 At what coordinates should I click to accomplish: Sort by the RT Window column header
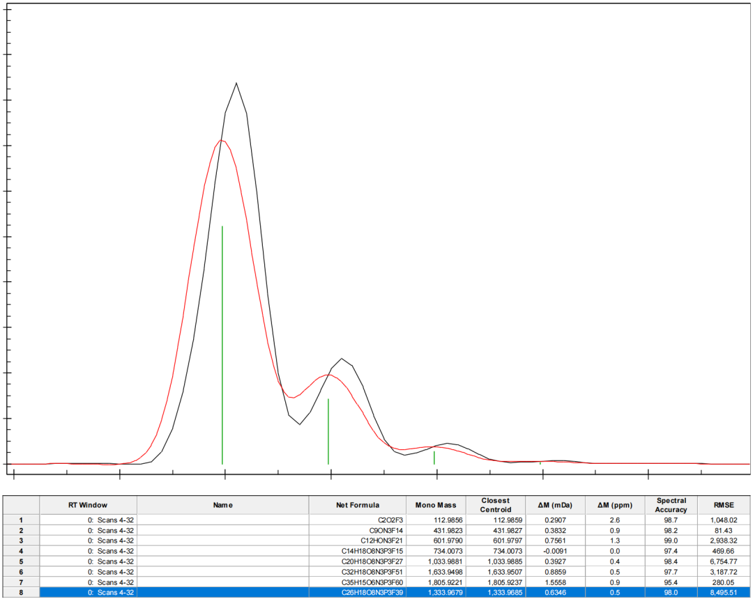coord(88,505)
